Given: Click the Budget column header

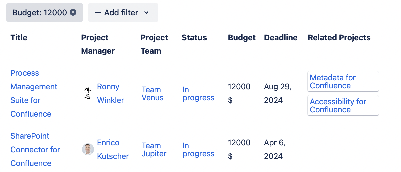Looking at the screenshot, I should [242, 38].
